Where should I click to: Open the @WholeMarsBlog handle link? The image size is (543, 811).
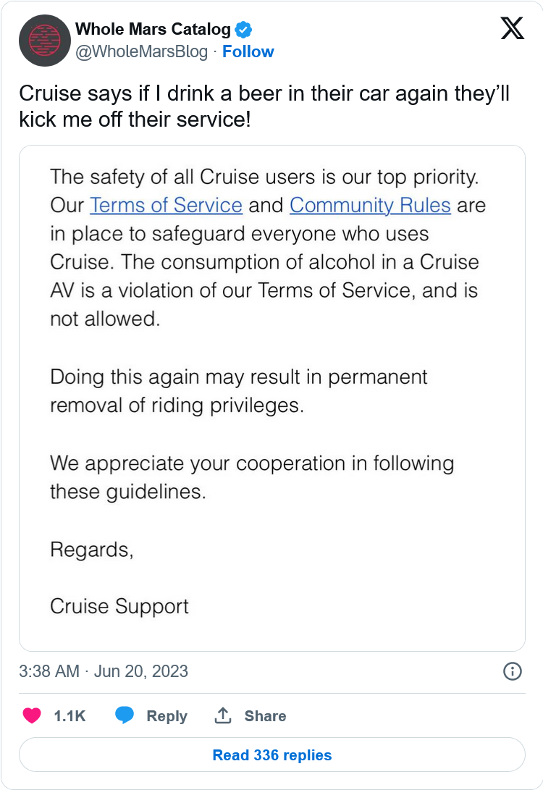[142, 51]
